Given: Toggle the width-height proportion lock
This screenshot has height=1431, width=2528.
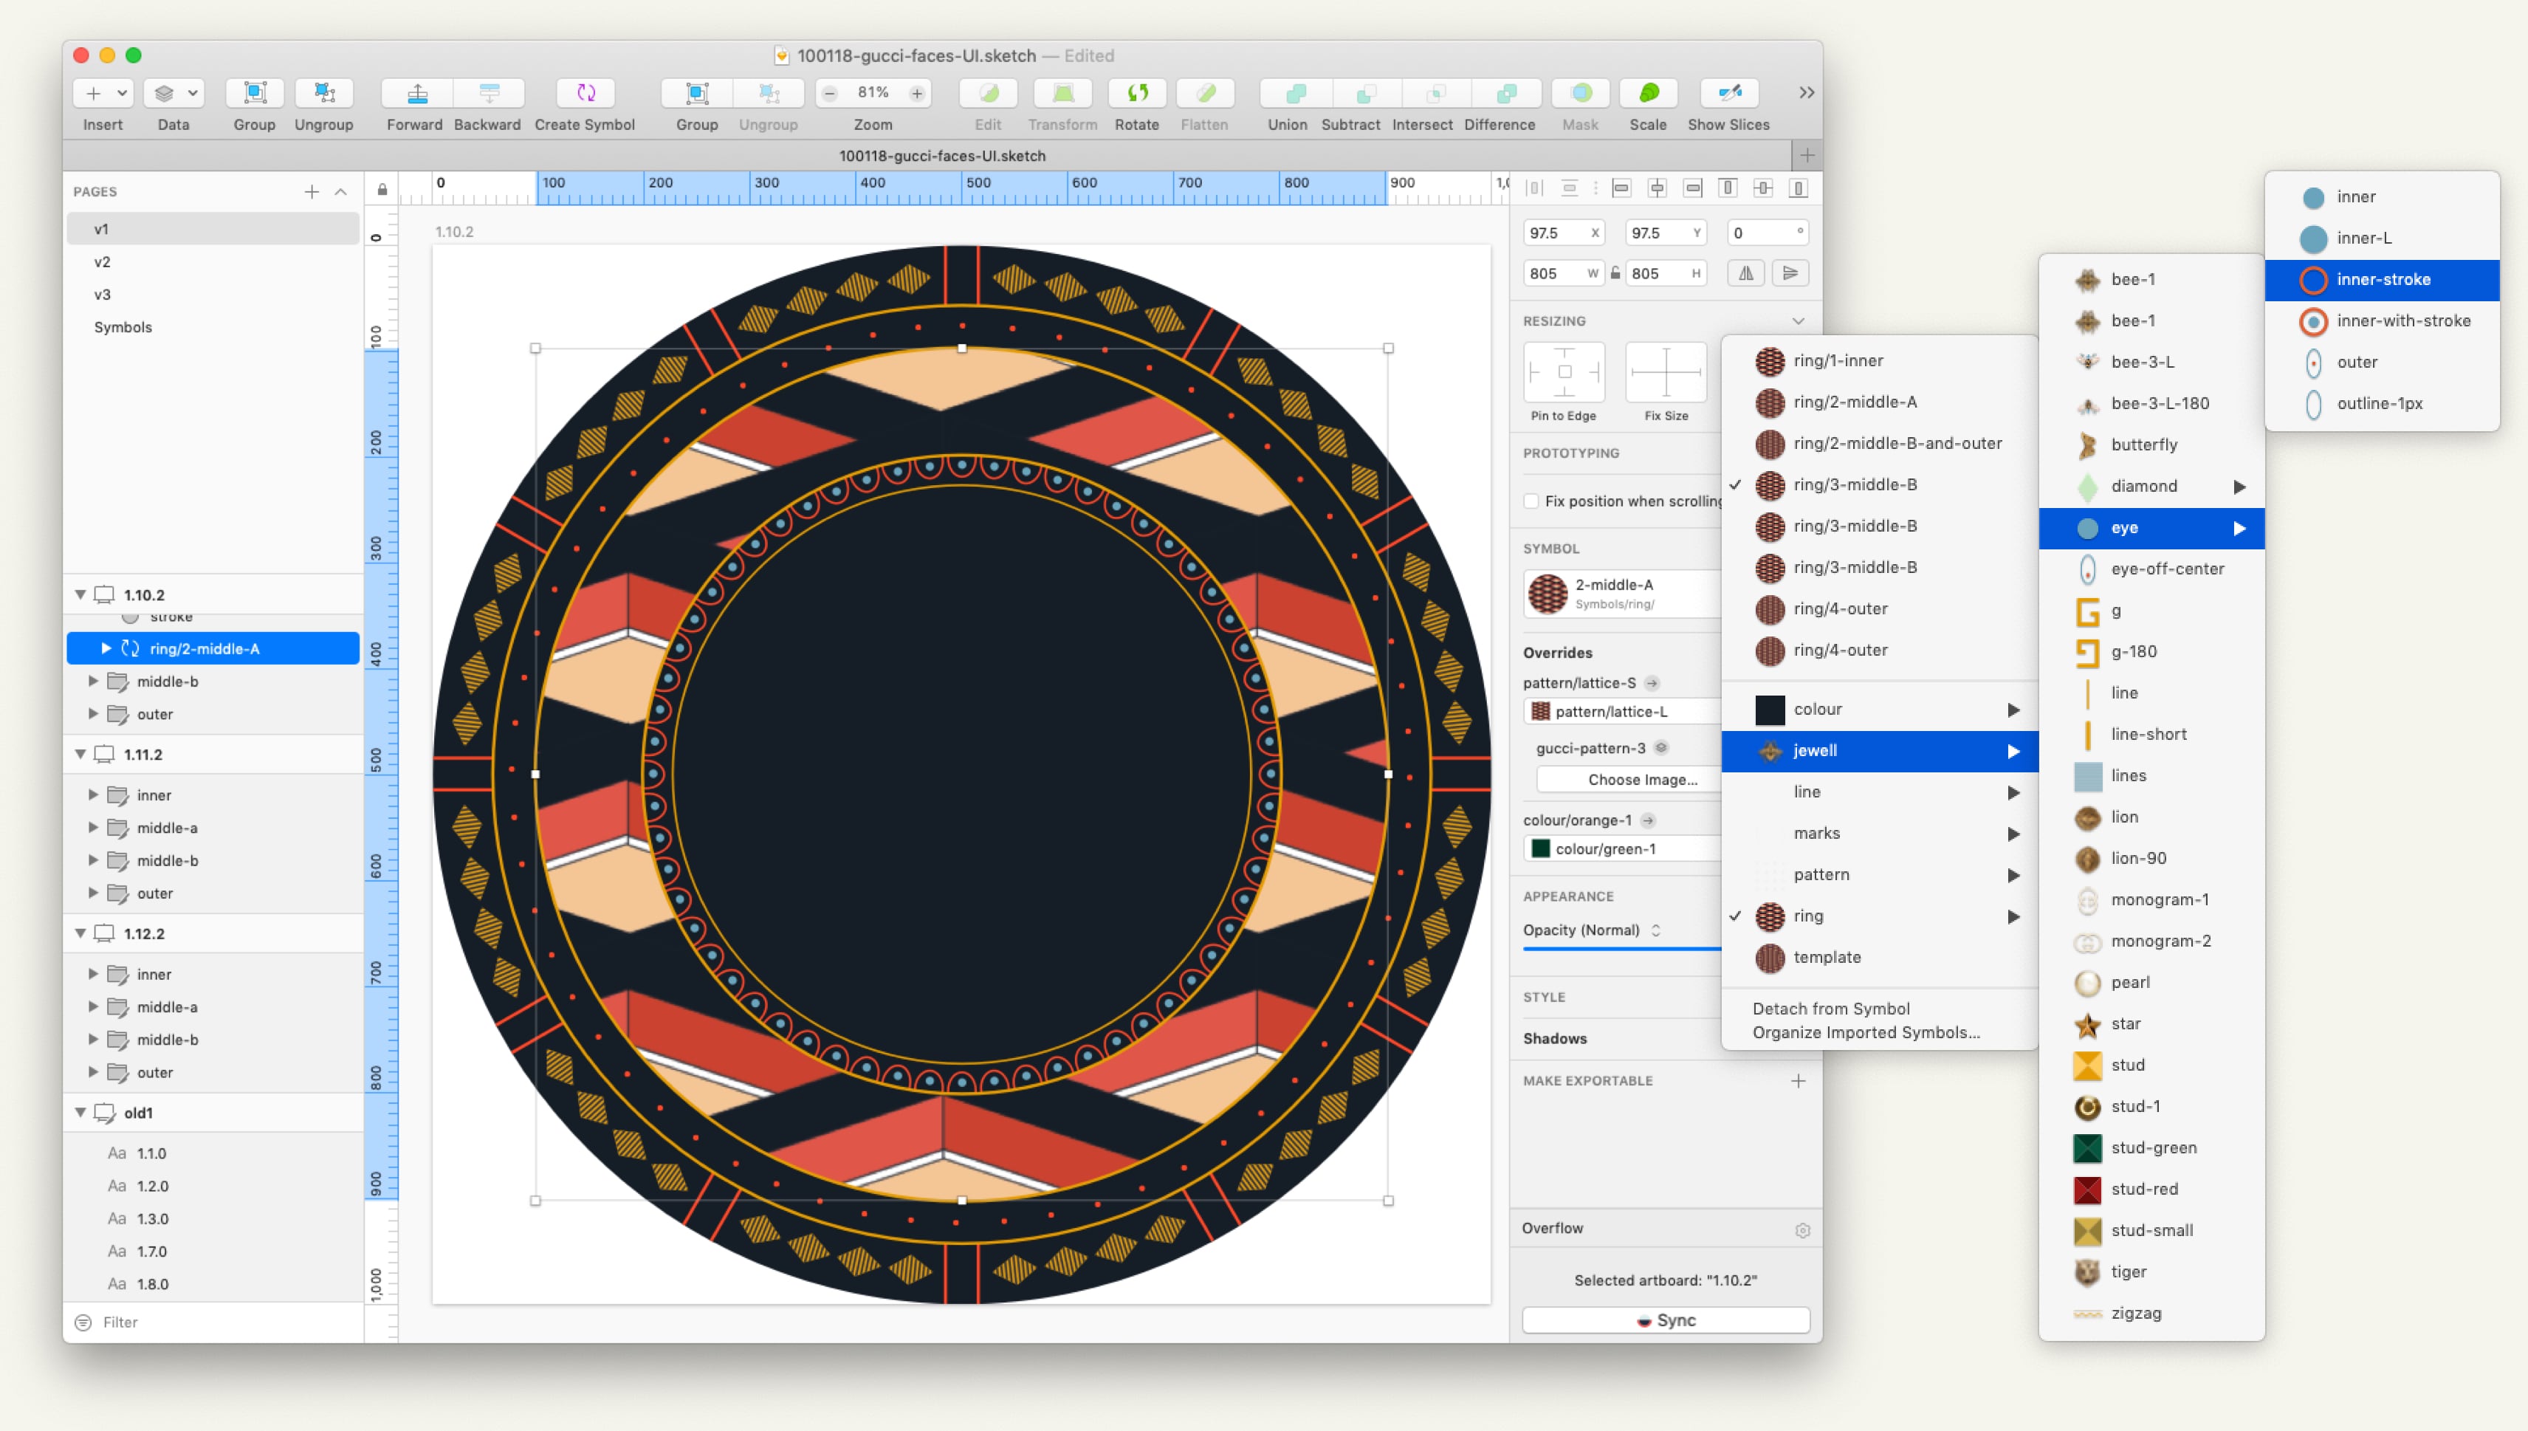Looking at the screenshot, I should point(1615,273).
